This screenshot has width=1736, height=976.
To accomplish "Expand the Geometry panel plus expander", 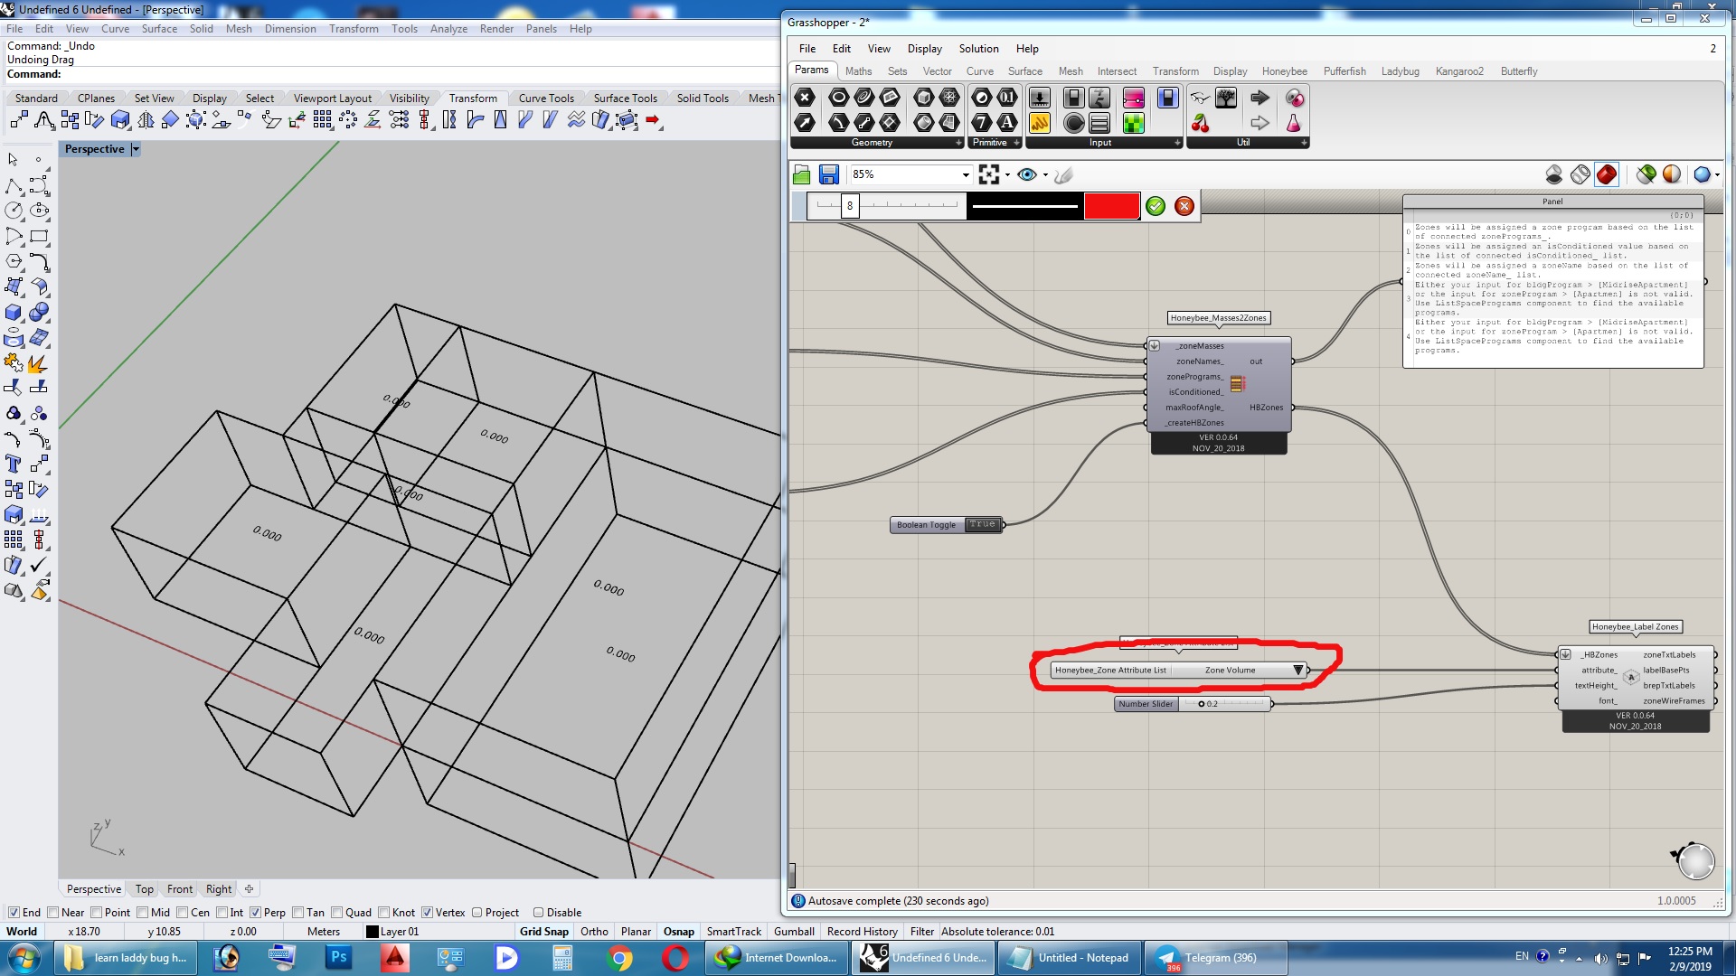I will click(x=958, y=143).
